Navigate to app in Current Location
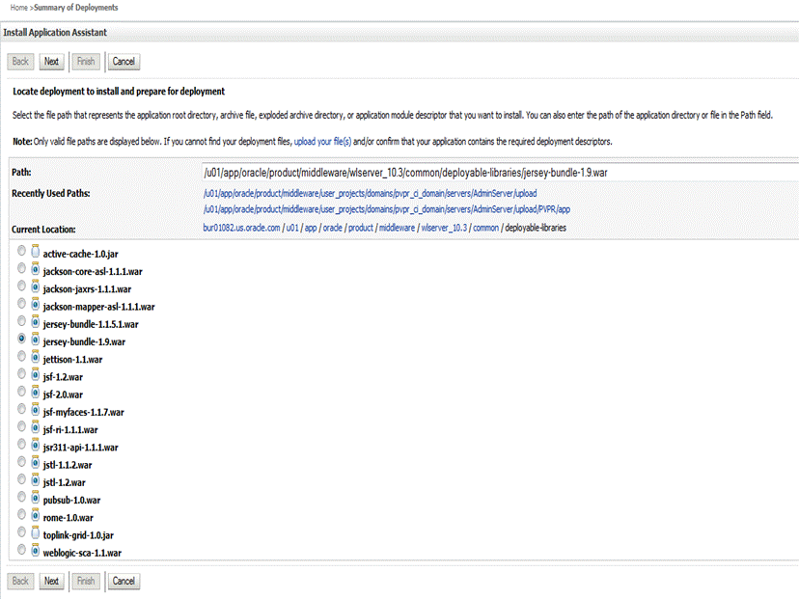The width and height of the screenshot is (799, 599). click(311, 228)
